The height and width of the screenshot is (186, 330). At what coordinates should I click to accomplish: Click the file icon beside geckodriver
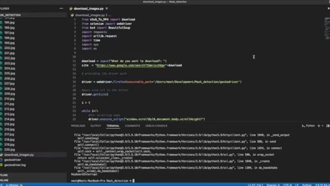[x=1, y=160]
